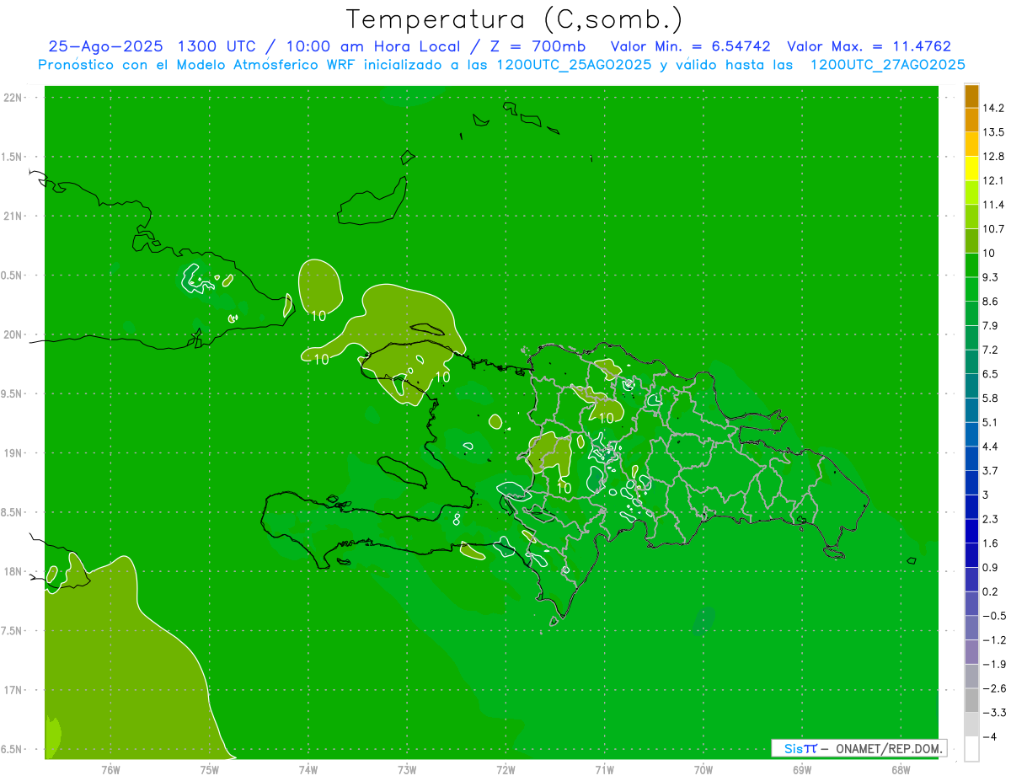Click the "10.7" color scale label
The width and height of the screenshot is (1011, 781).
(x=992, y=229)
